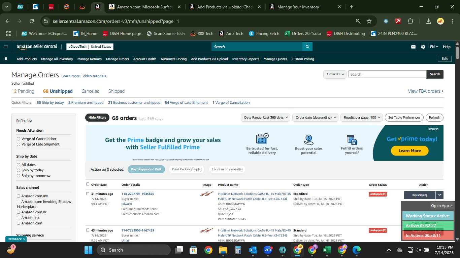Check the Amazon.com.mx sales channel
460x258 pixels.
point(19,196)
